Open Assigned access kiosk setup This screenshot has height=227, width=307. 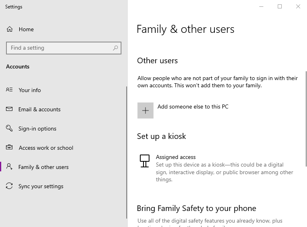click(x=176, y=157)
